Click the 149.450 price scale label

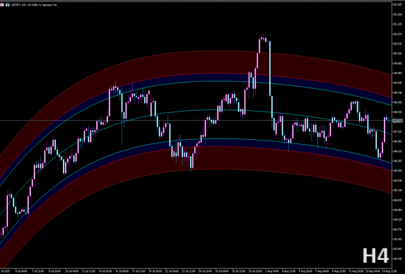point(398,73)
